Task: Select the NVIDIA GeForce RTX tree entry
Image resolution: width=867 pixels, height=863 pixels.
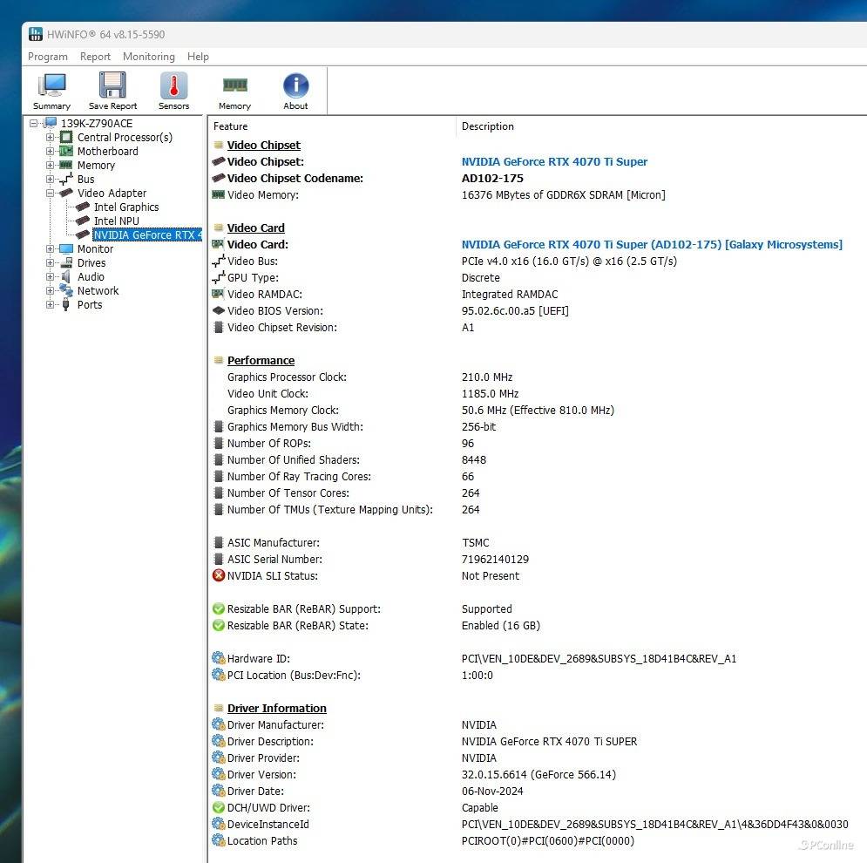Action: [146, 235]
